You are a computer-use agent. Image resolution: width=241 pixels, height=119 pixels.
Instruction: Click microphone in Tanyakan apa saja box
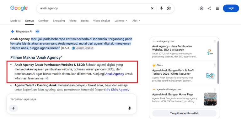click(x=130, y=108)
